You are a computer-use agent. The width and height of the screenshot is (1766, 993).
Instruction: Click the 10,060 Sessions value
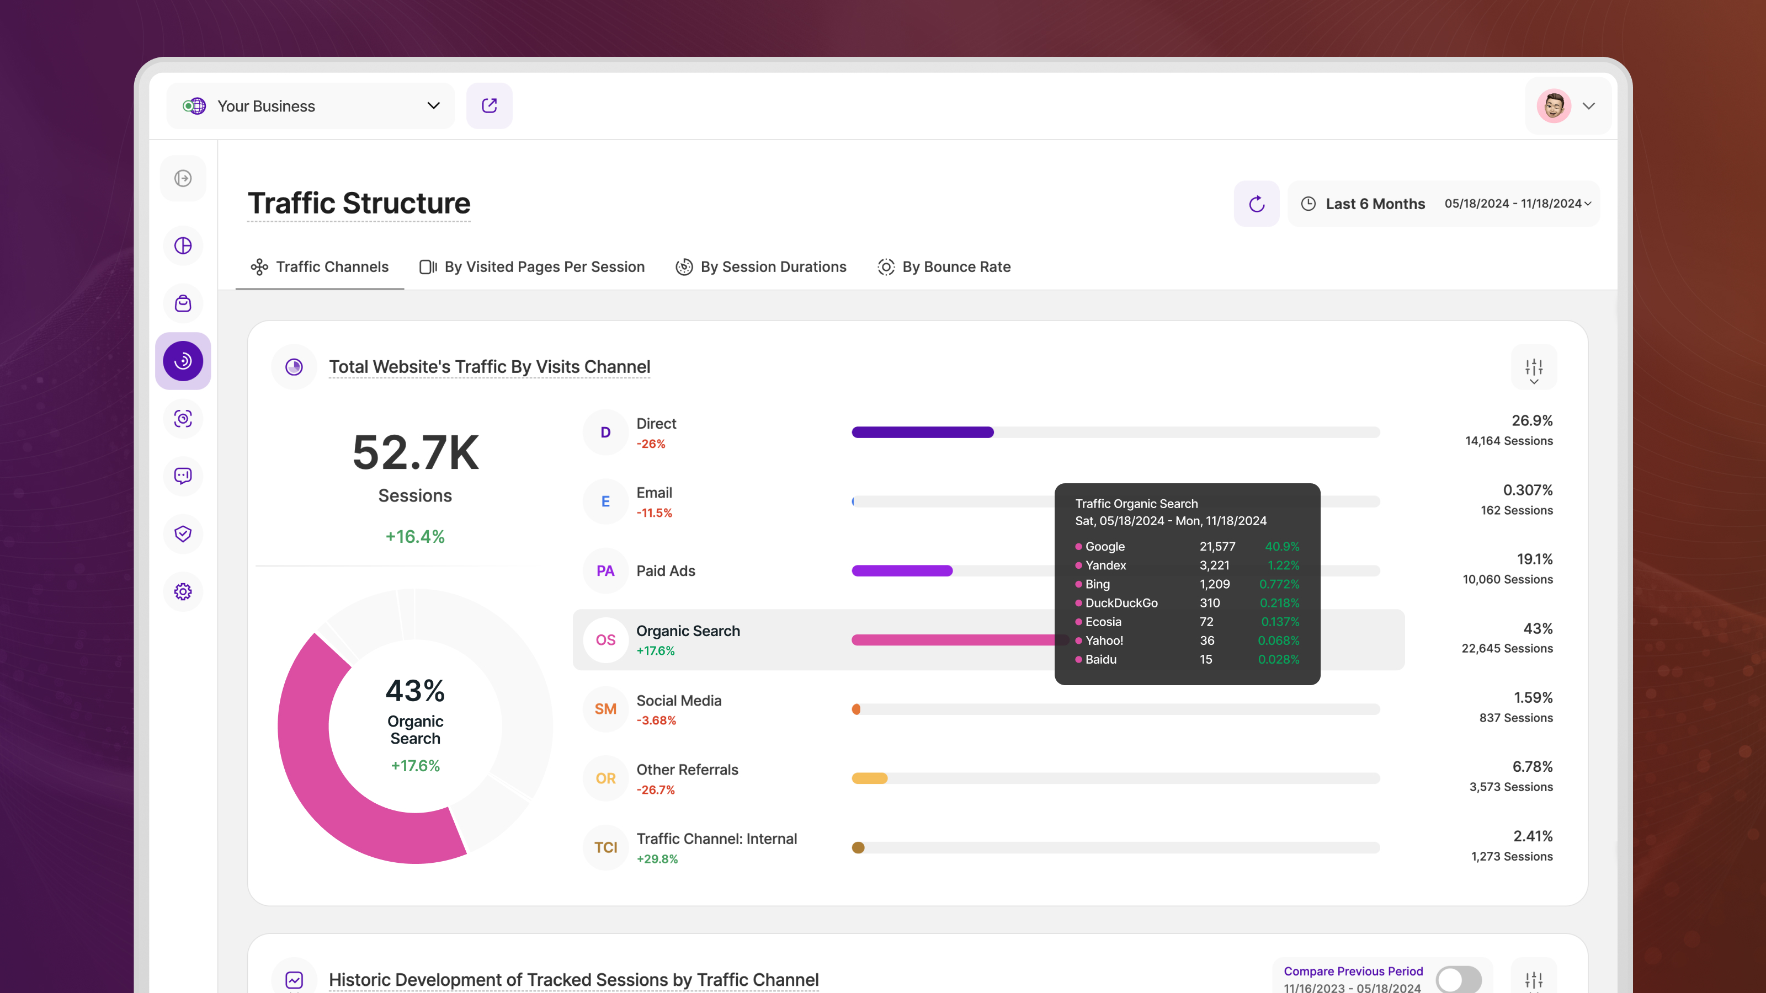click(x=1508, y=580)
